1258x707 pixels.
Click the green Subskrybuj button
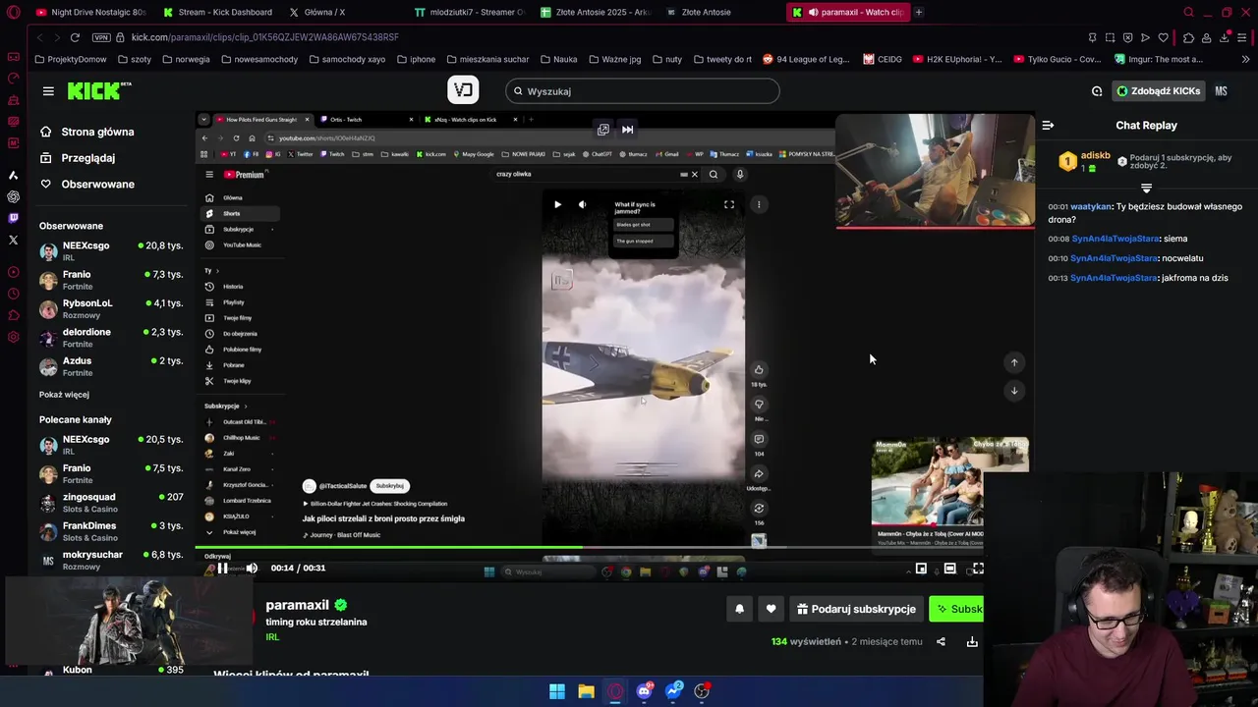(x=957, y=609)
